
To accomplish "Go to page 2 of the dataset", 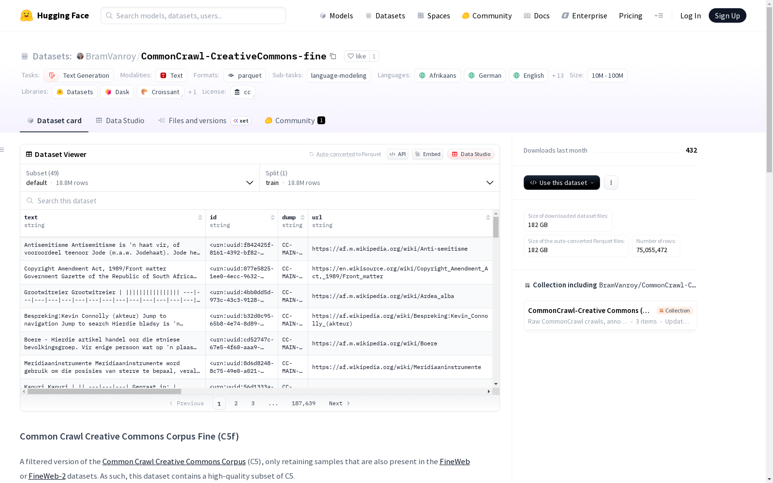I will coord(236,403).
